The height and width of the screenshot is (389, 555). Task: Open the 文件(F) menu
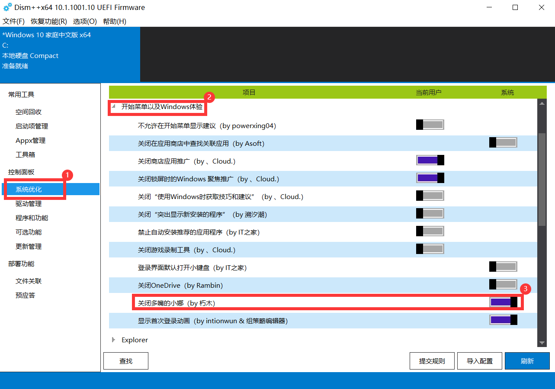click(13, 21)
